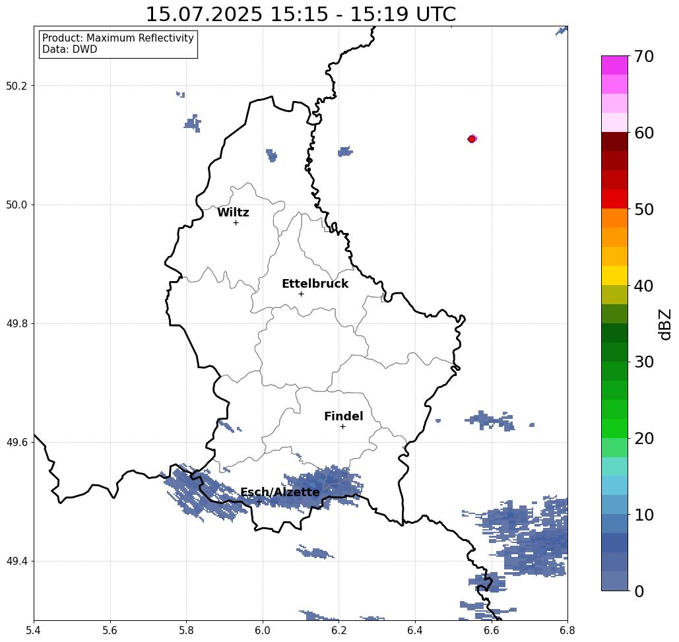
Task: Click the longitude tick label 6.6
Action: (492, 630)
